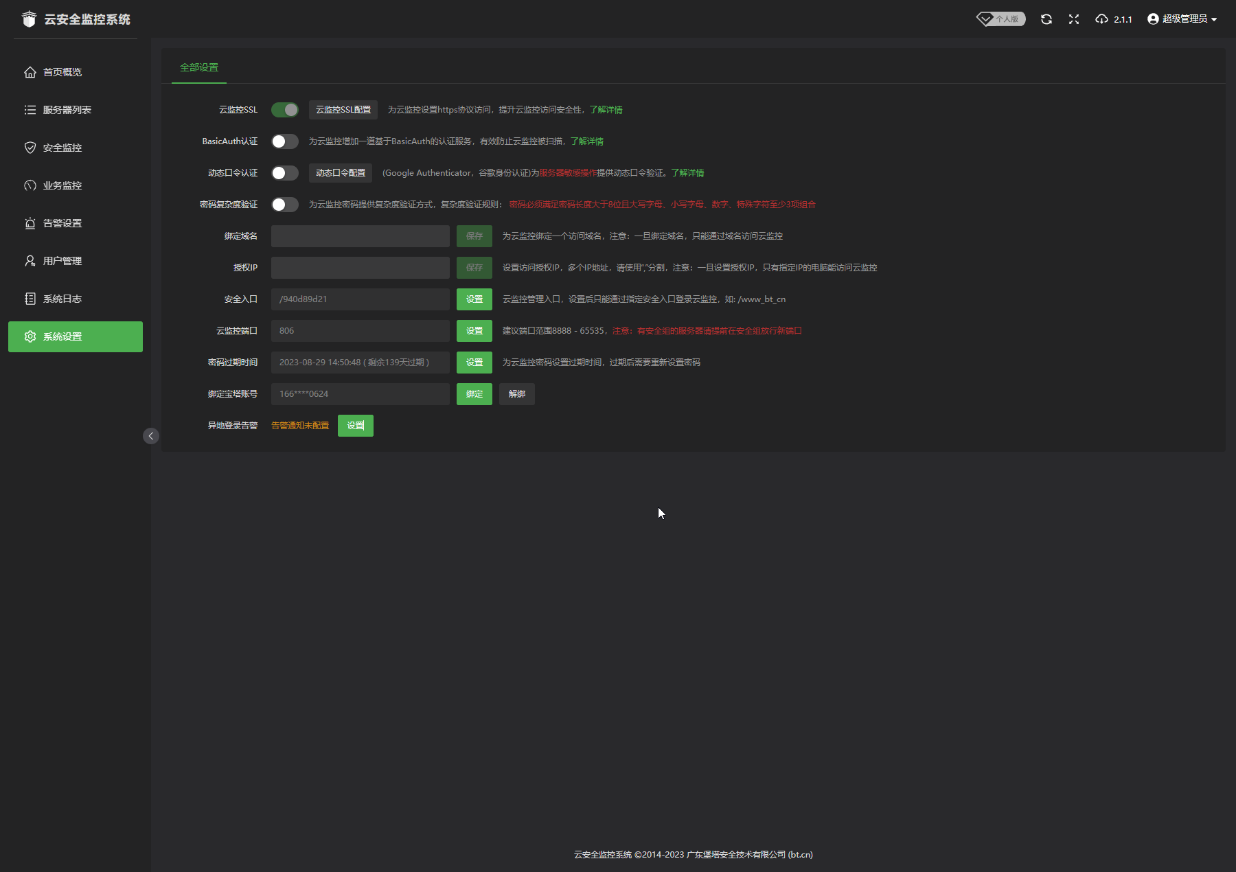The image size is (1236, 872).
Task: Collapse the sidebar with the arrow handle
Action: click(x=151, y=436)
